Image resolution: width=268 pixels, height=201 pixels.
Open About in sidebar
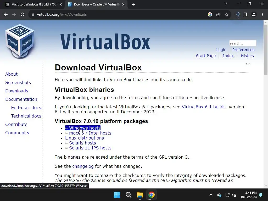pos(12,74)
